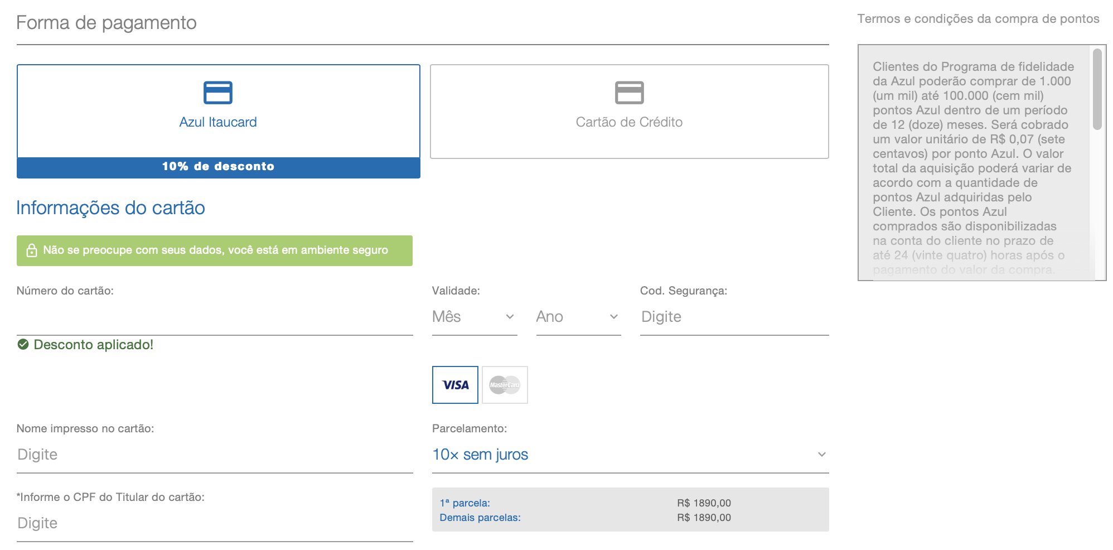Open the Ano expiry dropdown
The image size is (1113, 550).
point(578,317)
